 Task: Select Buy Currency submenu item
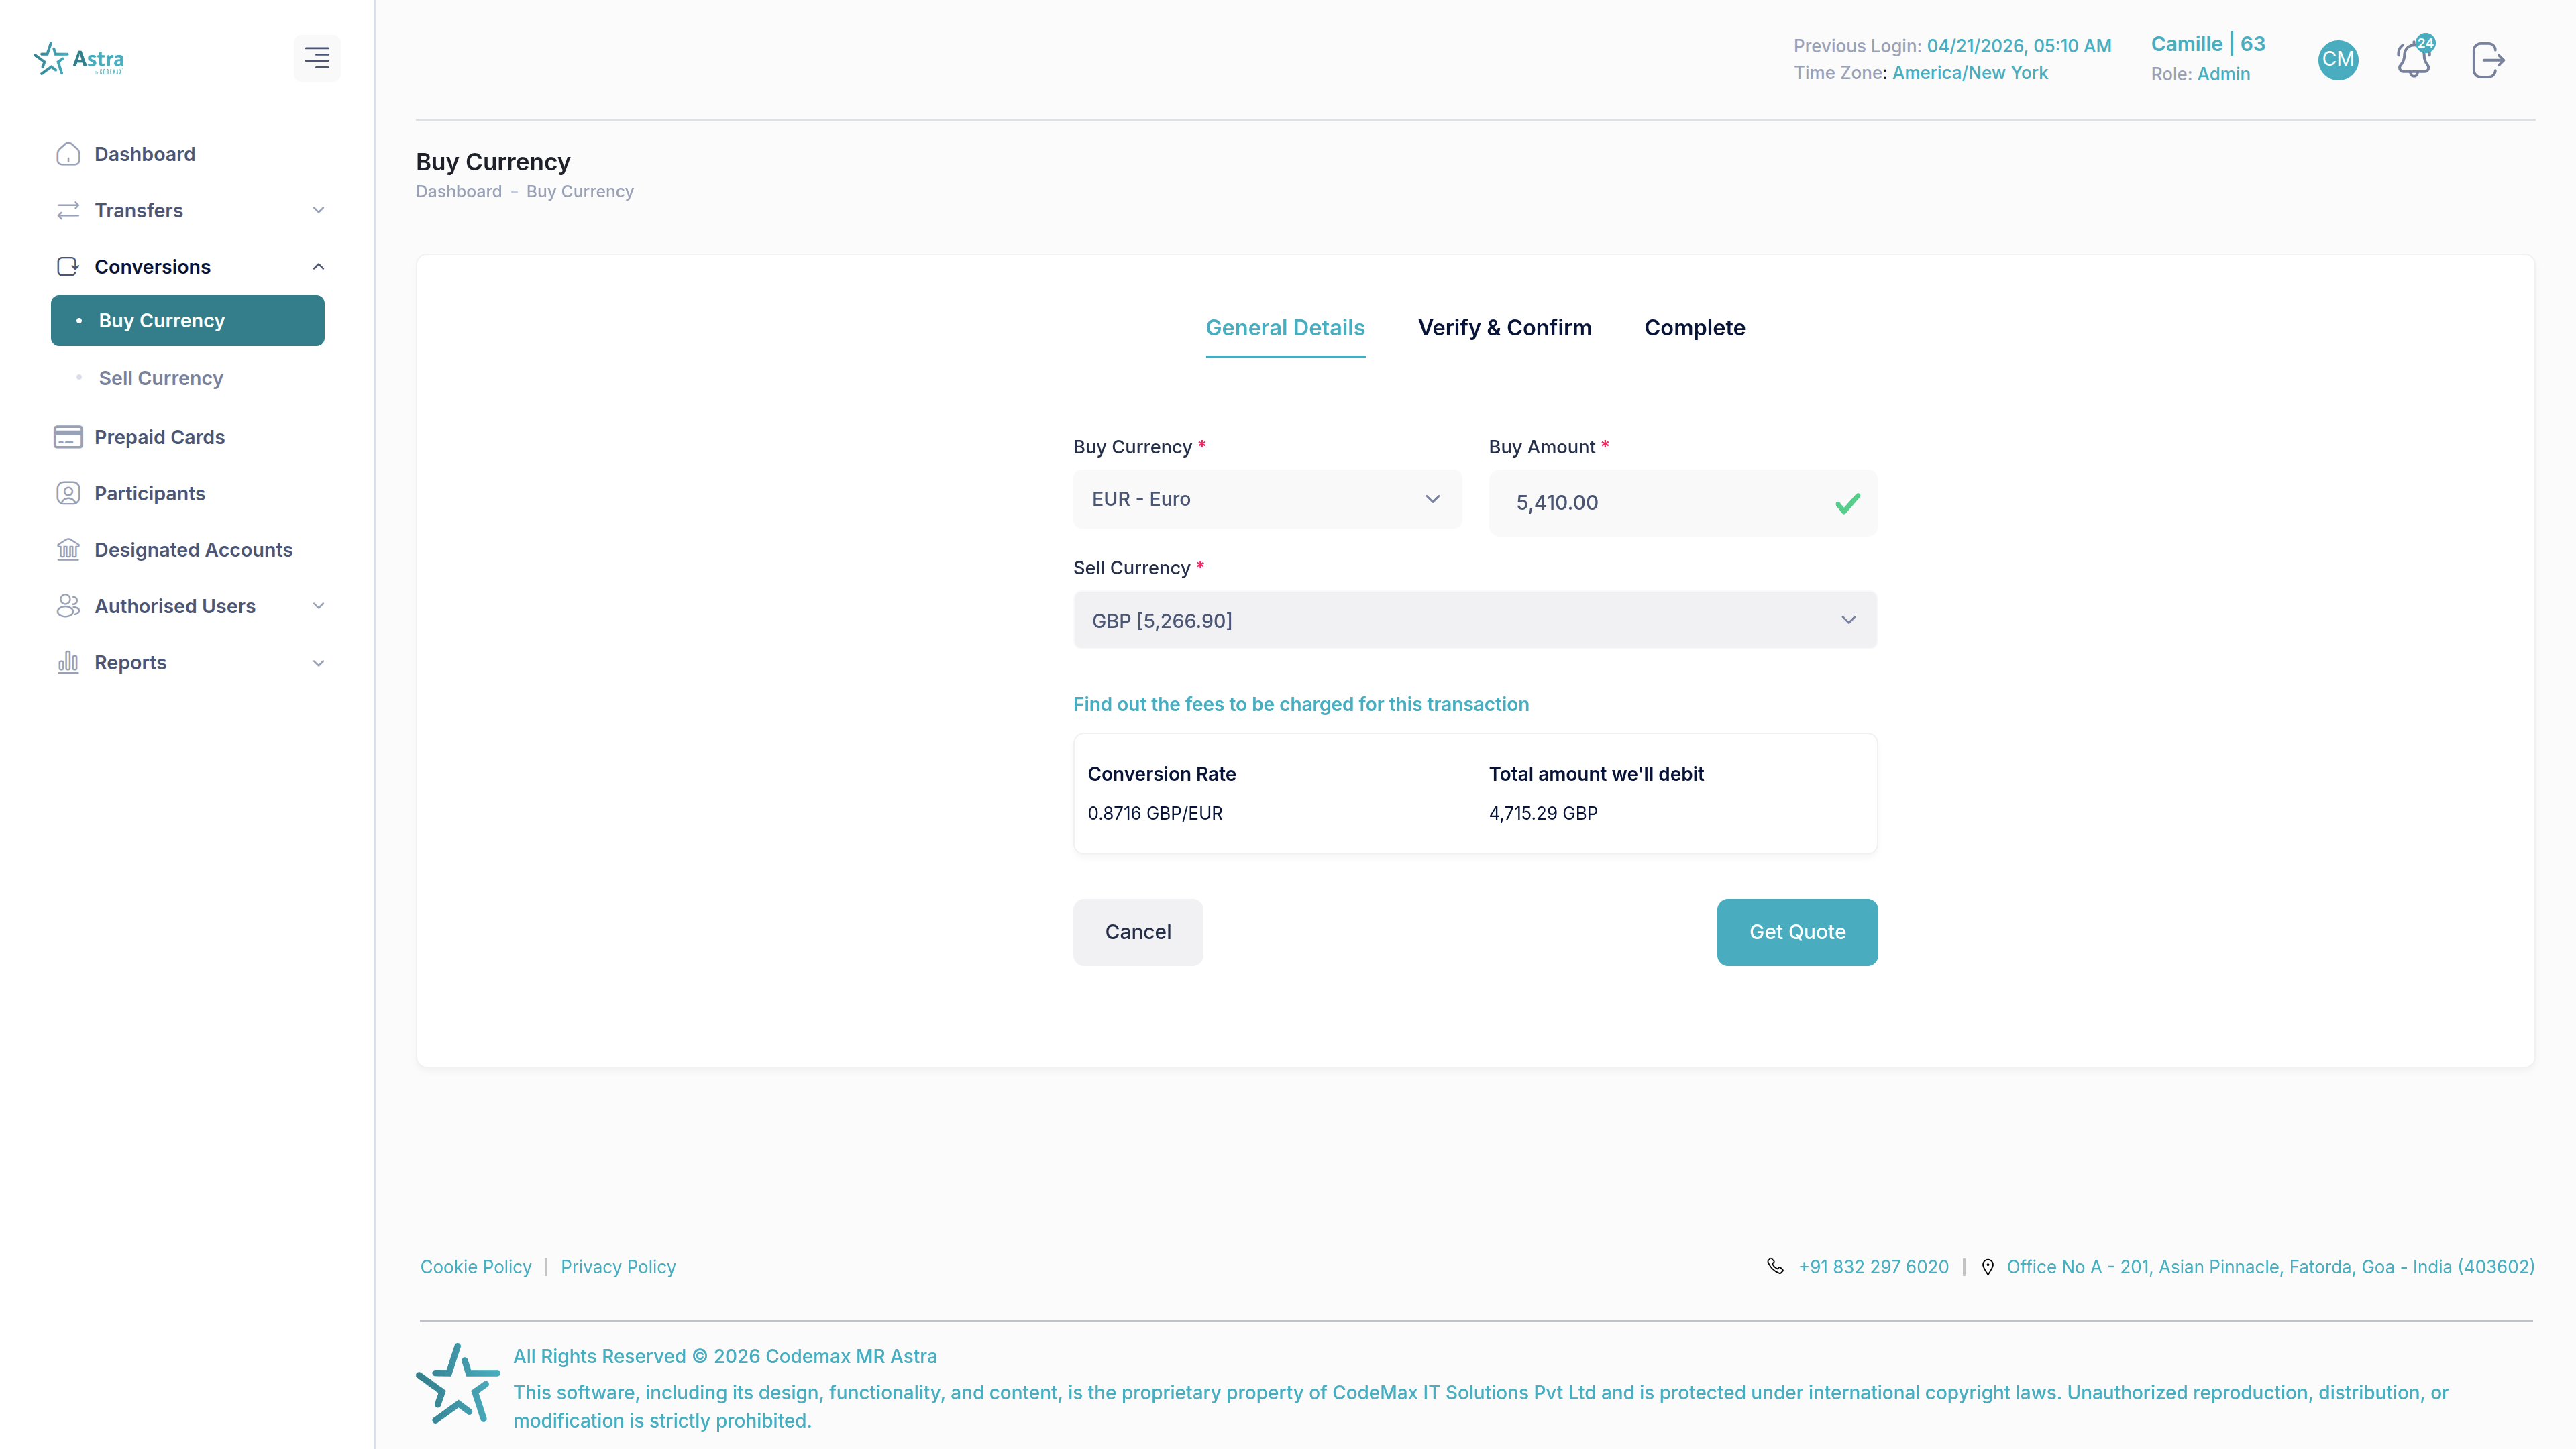point(188,321)
